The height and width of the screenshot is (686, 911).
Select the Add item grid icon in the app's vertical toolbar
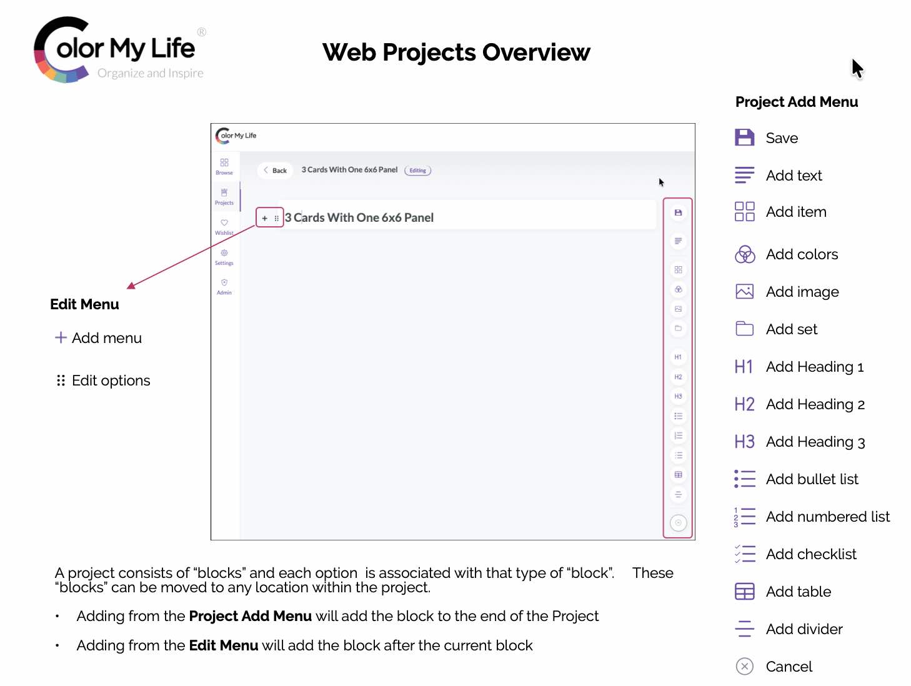tap(678, 270)
